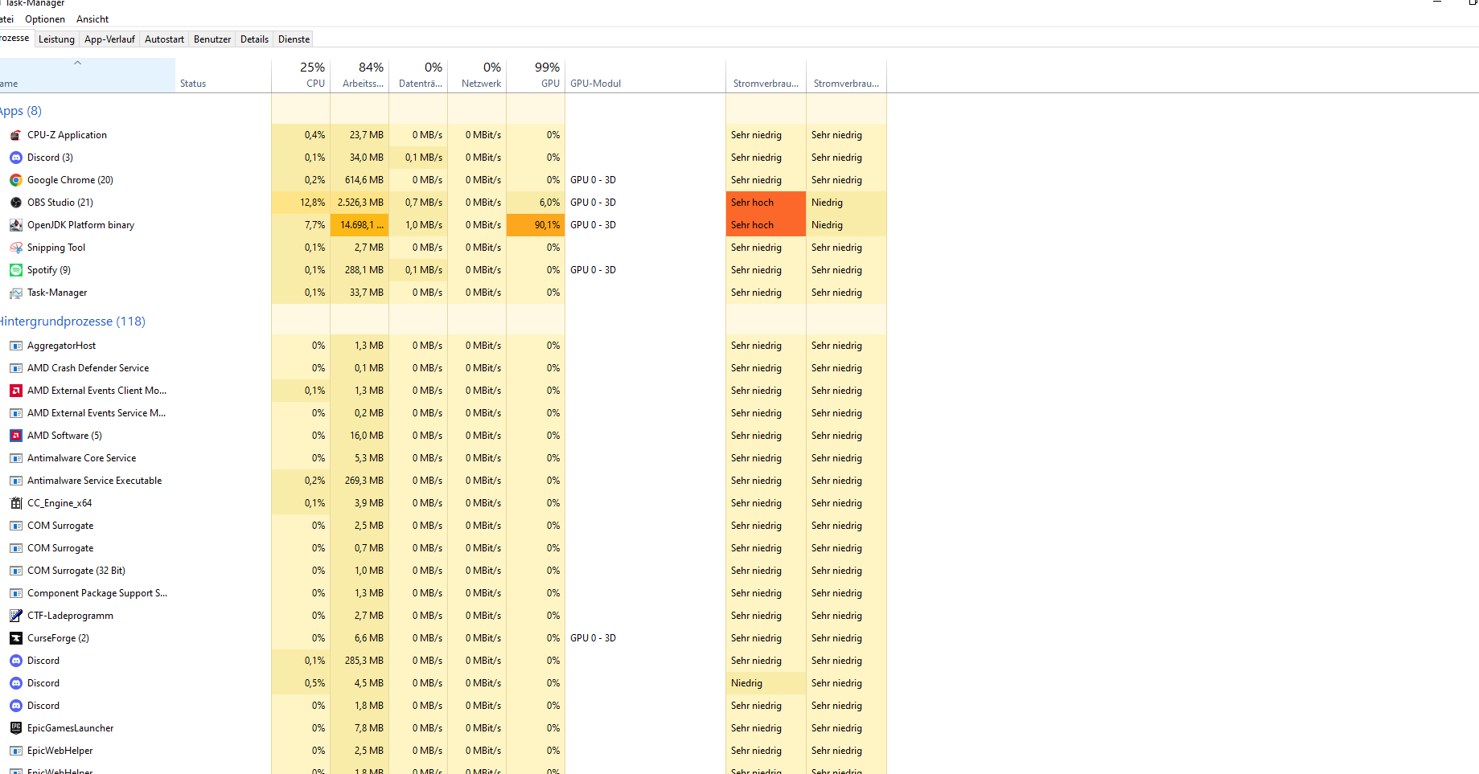Click the AggregatorHost process icon

point(16,346)
